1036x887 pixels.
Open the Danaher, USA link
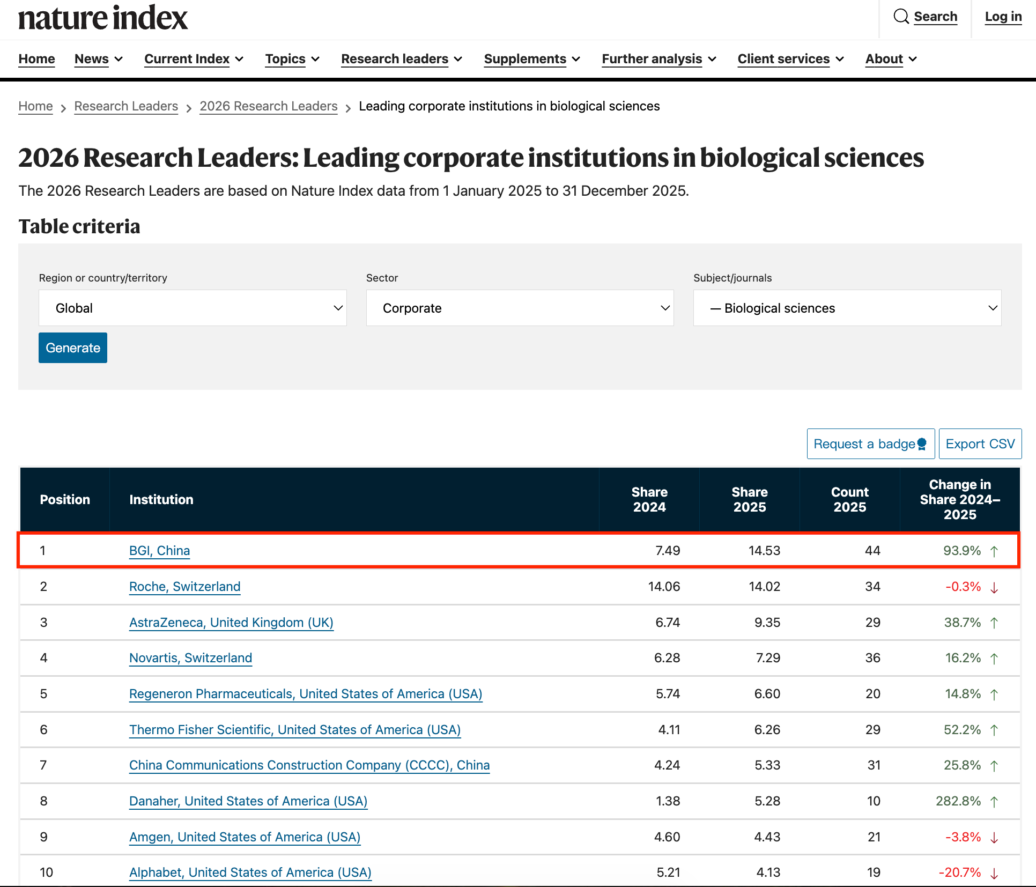[x=248, y=801]
